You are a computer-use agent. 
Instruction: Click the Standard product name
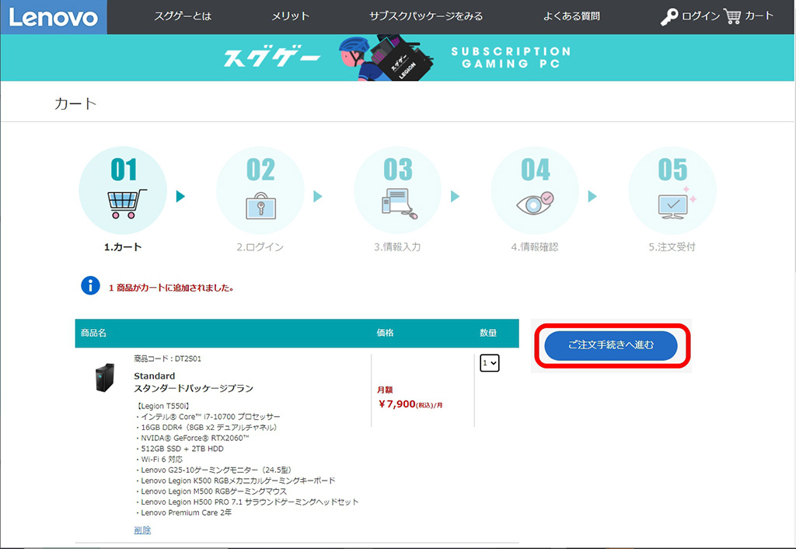pos(155,376)
